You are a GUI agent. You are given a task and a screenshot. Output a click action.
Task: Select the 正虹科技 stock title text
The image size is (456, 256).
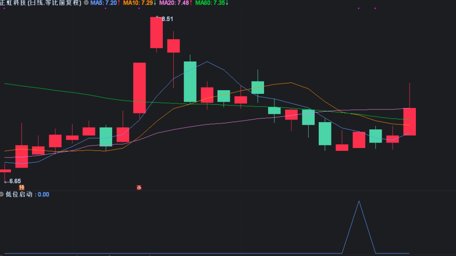click(13, 3)
